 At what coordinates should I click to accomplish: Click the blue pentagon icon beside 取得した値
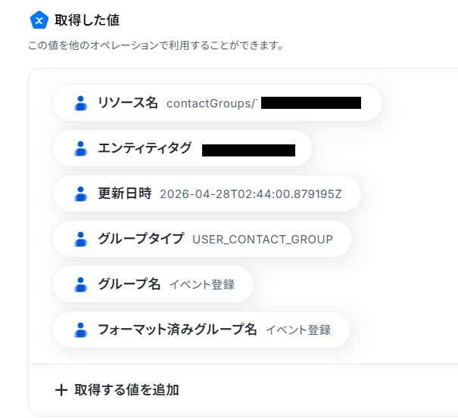click(39, 20)
